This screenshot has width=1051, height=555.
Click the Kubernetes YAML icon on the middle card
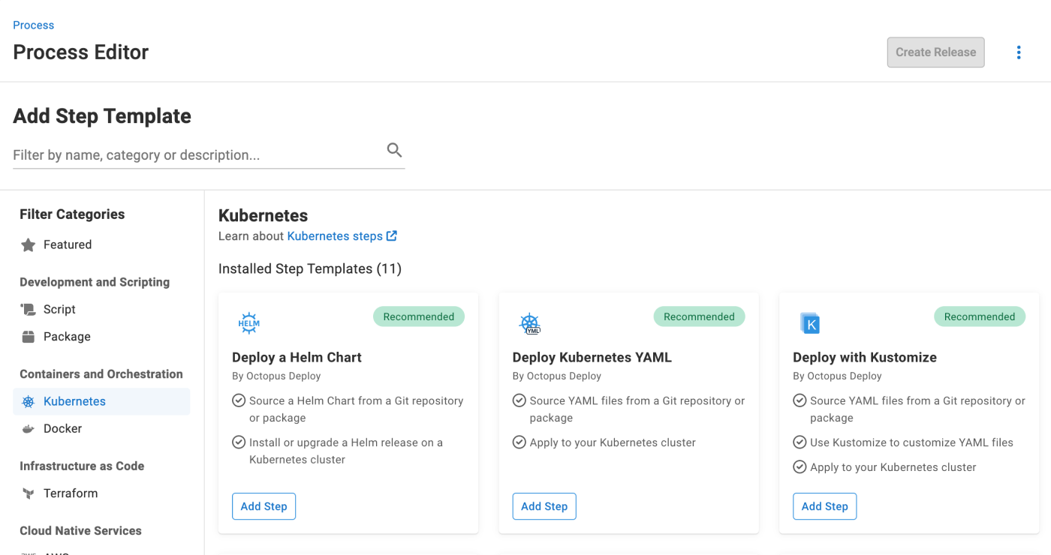coord(529,322)
